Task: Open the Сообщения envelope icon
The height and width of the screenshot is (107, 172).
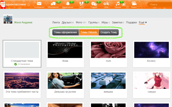Action: coord(39,4)
